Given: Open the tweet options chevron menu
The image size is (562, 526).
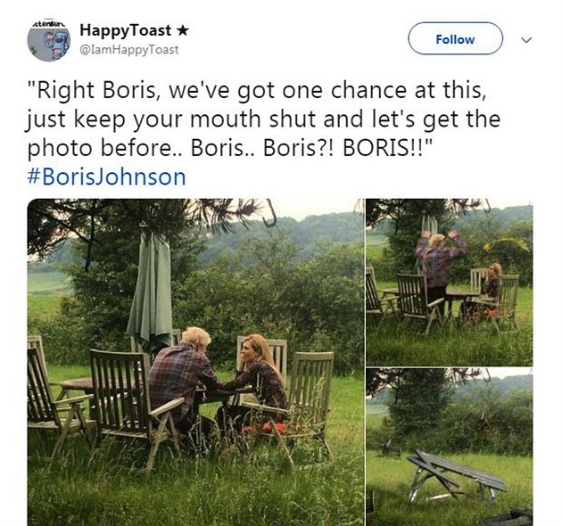Looking at the screenshot, I should pyautogui.click(x=525, y=39).
